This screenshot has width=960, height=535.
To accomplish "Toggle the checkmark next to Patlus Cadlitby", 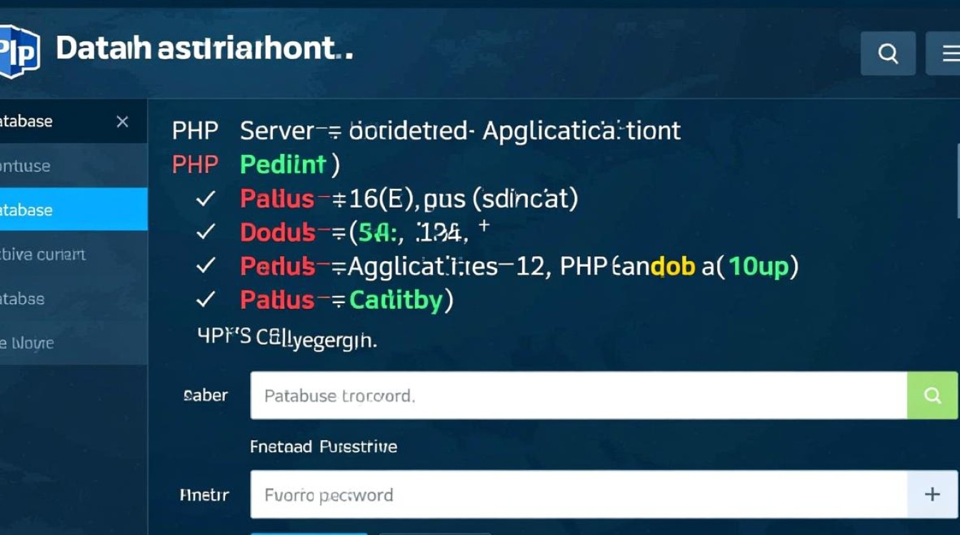I will pos(205,300).
